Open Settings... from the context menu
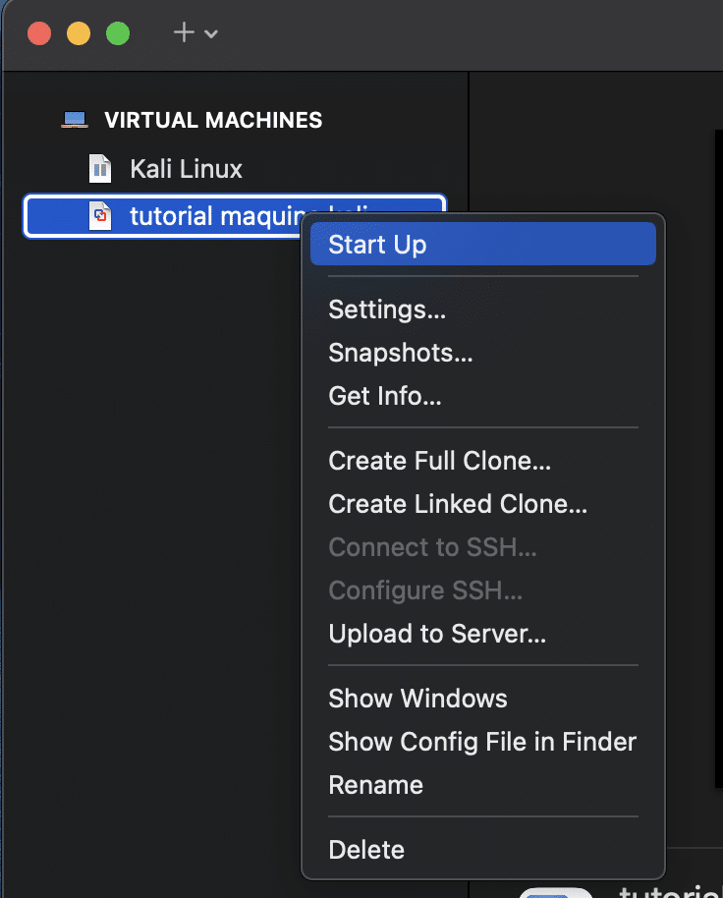Screen dimensions: 723x898 (x=387, y=309)
